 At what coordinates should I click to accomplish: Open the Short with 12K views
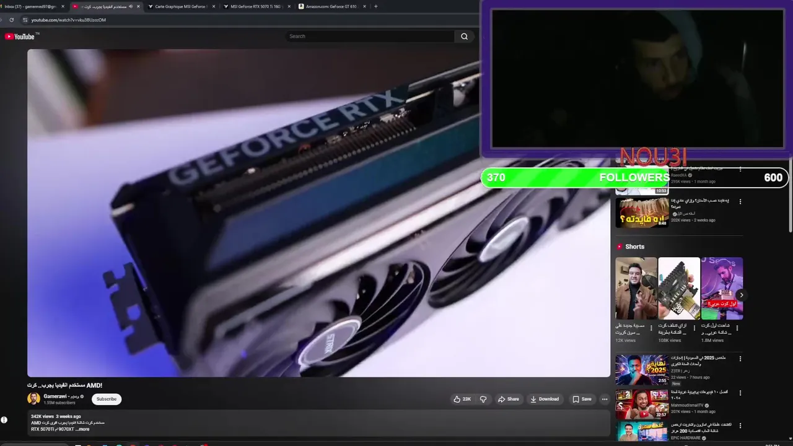(636, 288)
